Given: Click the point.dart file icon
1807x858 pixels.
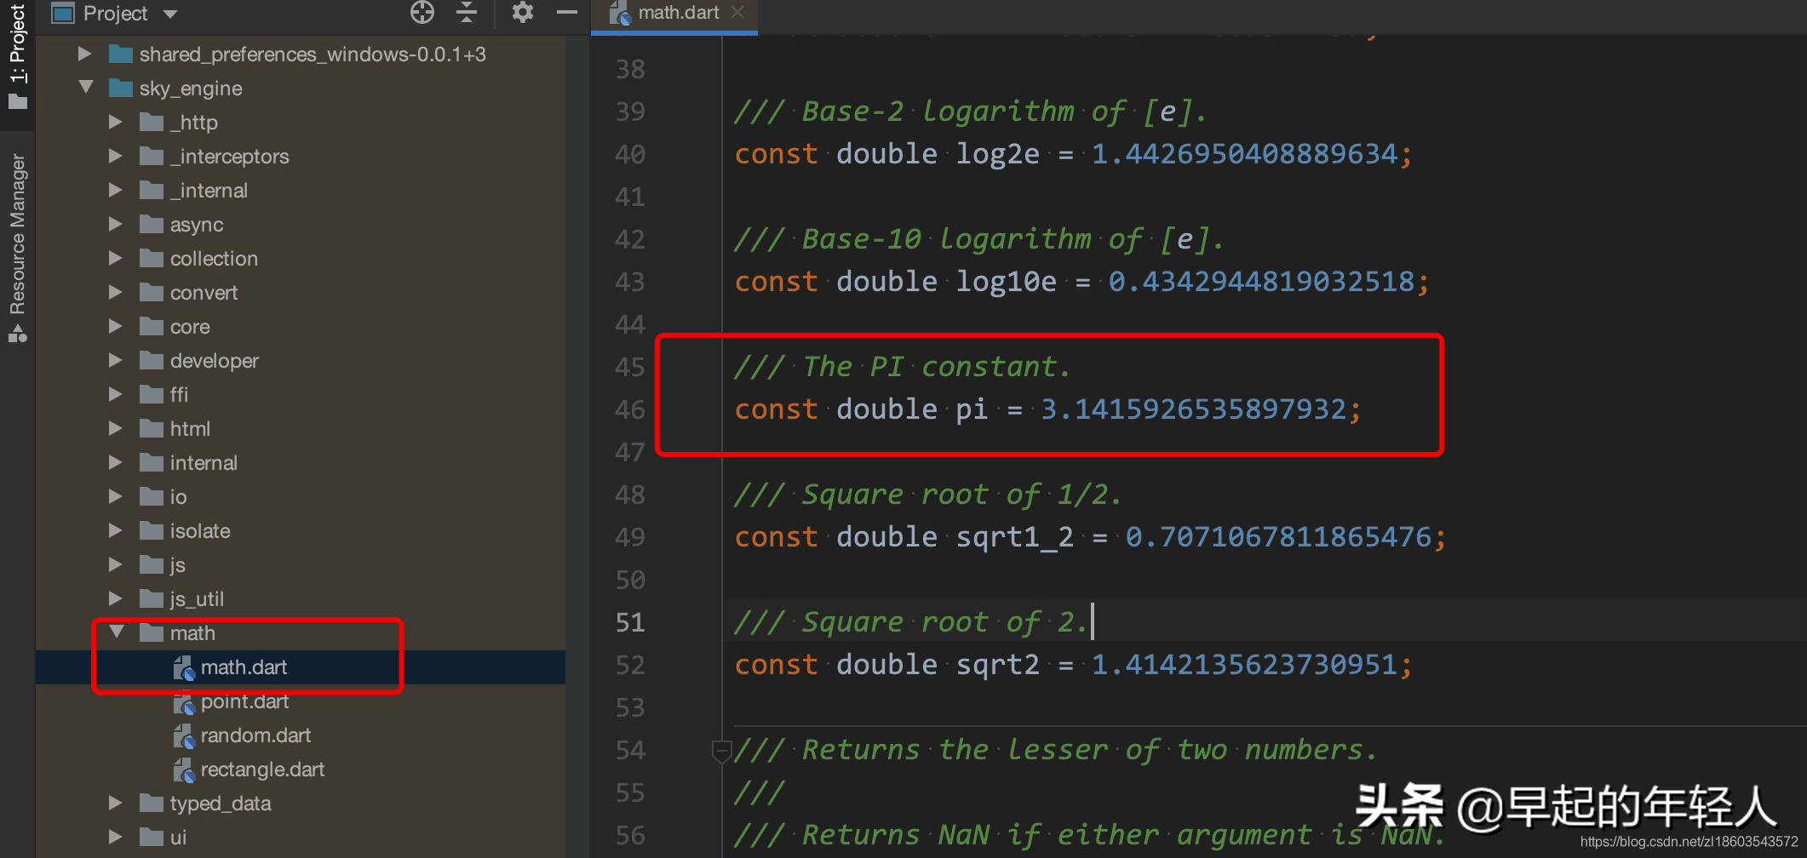Looking at the screenshot, I should [x=184, y=702].
